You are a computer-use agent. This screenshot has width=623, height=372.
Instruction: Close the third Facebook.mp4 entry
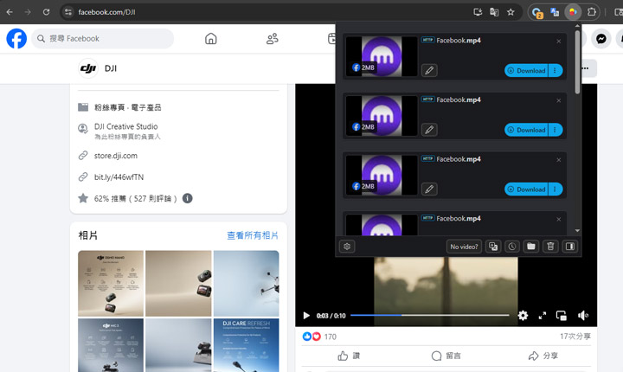click(x=559, y=160)
